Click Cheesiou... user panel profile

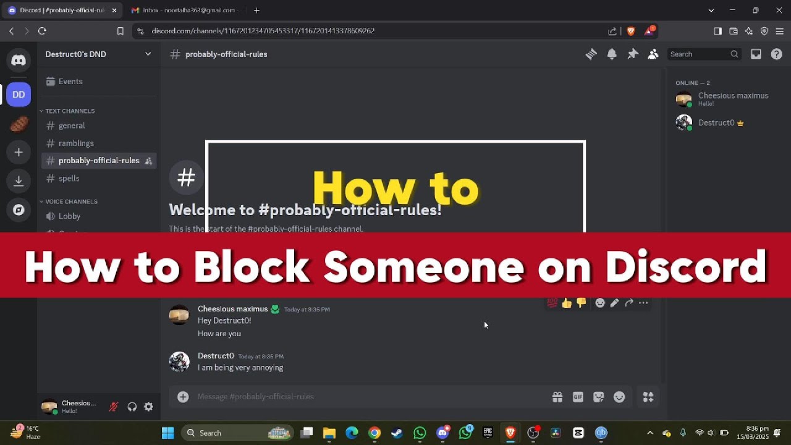pos(69,407)
